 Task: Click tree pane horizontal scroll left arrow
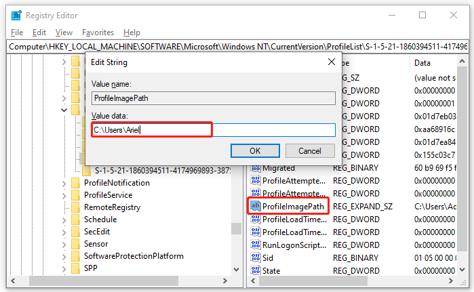point(13,281)
